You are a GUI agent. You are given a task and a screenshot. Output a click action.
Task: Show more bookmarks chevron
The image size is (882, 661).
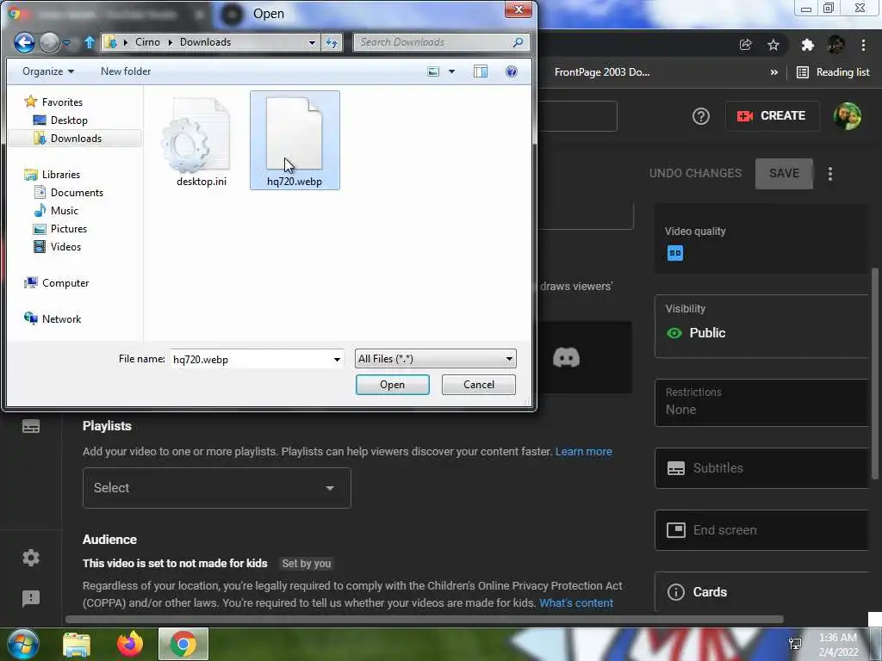774,72
